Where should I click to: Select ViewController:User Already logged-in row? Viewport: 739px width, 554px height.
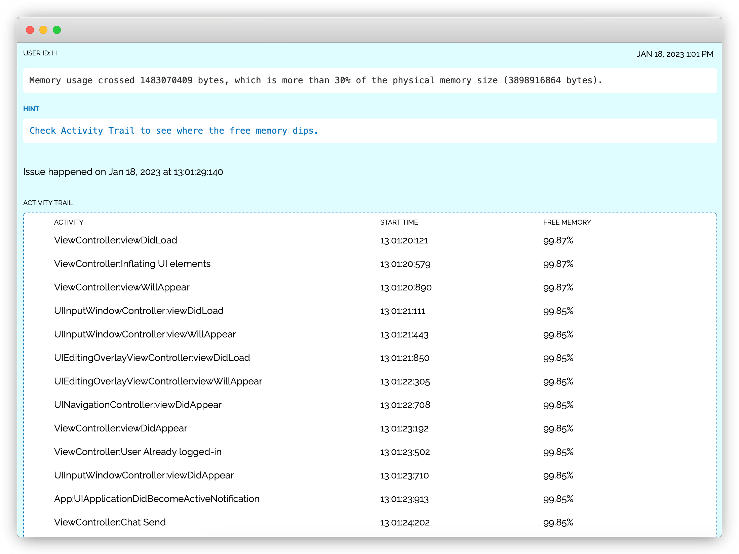pos(138,452)
